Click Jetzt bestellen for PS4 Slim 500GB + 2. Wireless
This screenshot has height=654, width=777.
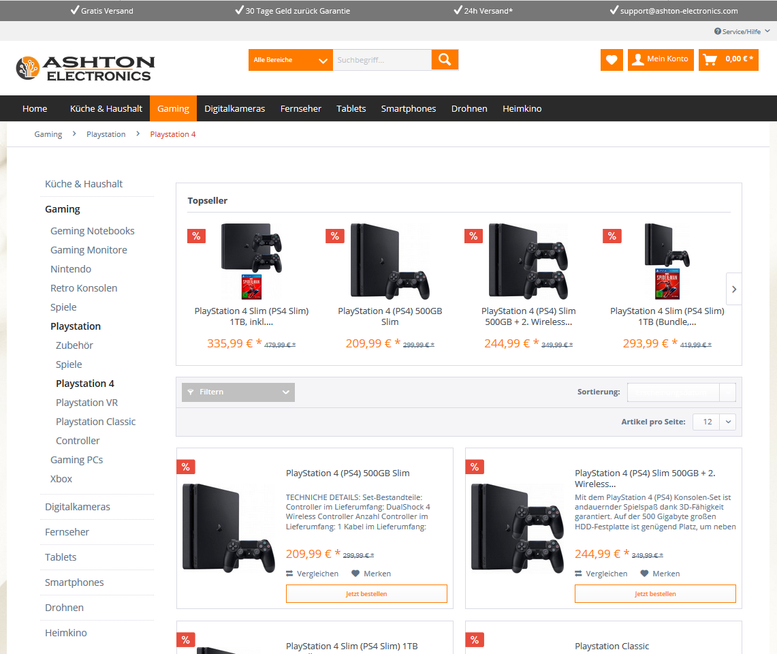click(x=655, y=593)
